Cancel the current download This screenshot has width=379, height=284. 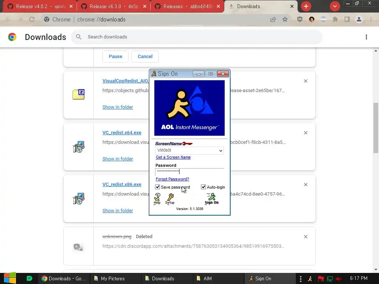tap(145, 56)
